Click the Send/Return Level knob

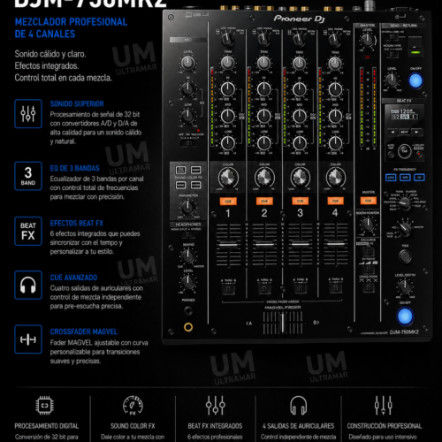[392, 80]
